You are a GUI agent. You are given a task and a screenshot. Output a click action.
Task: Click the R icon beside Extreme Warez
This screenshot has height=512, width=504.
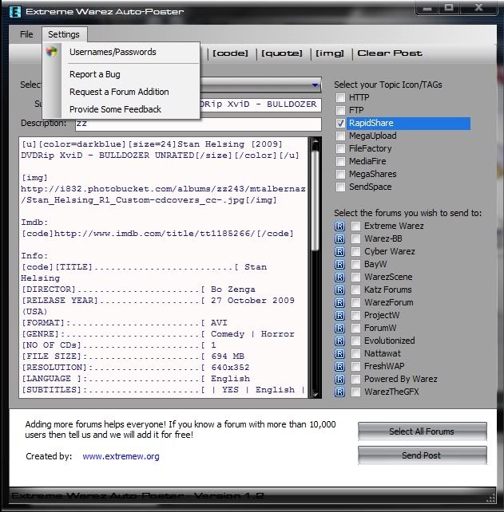(339, 226)
